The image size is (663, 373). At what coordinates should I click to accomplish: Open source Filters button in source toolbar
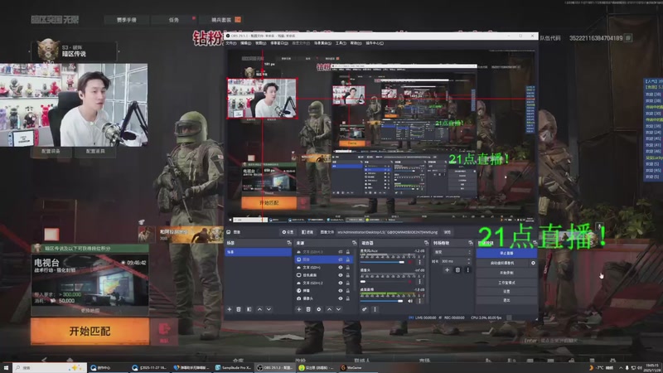pyautogui.click(x=307, y=232)
